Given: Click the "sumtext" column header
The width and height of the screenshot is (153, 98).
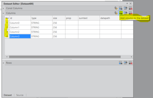Looking at the screenshot, I should (89, 18).
